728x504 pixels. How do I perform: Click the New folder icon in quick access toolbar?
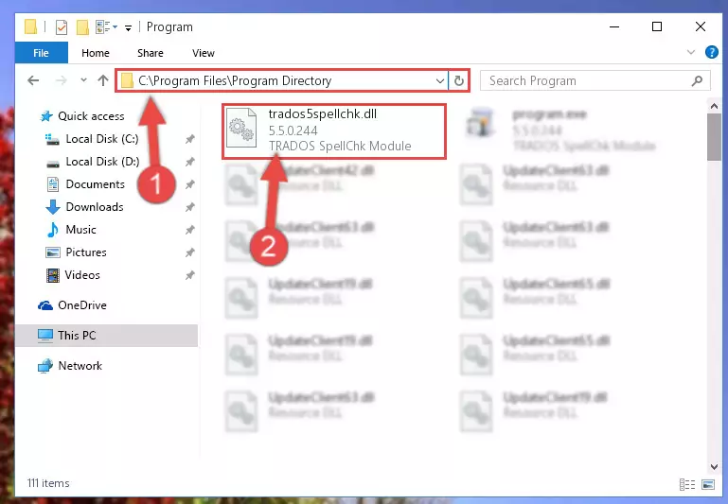click(82, 27)
